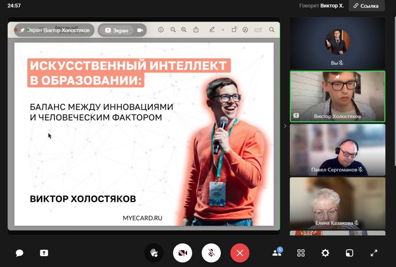Unmute your microphone
396x267 pixels.
(211, 253)
